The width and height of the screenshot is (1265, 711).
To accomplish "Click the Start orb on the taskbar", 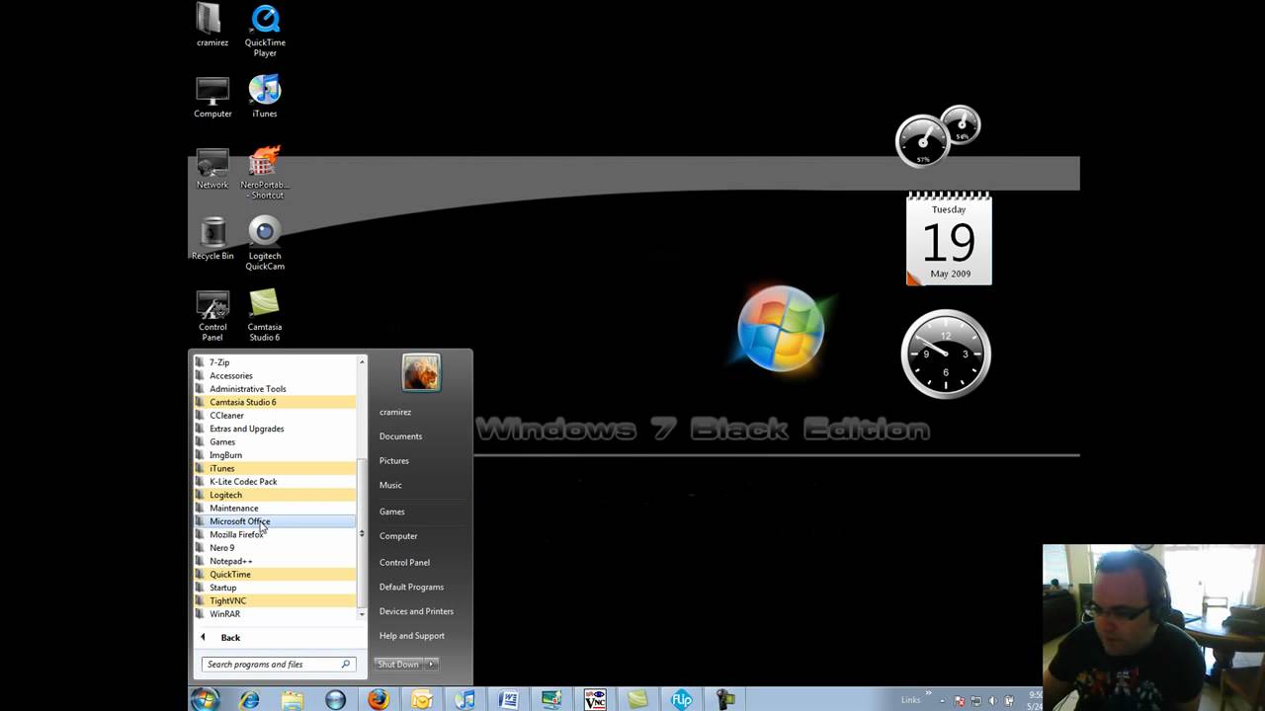I will 205,699.
